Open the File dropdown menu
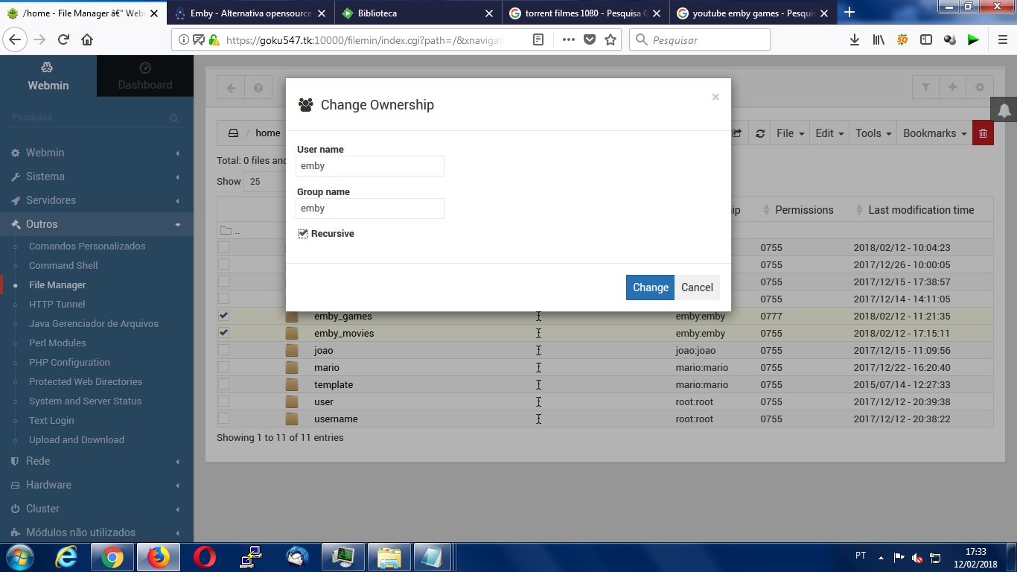 coord(790,133)
